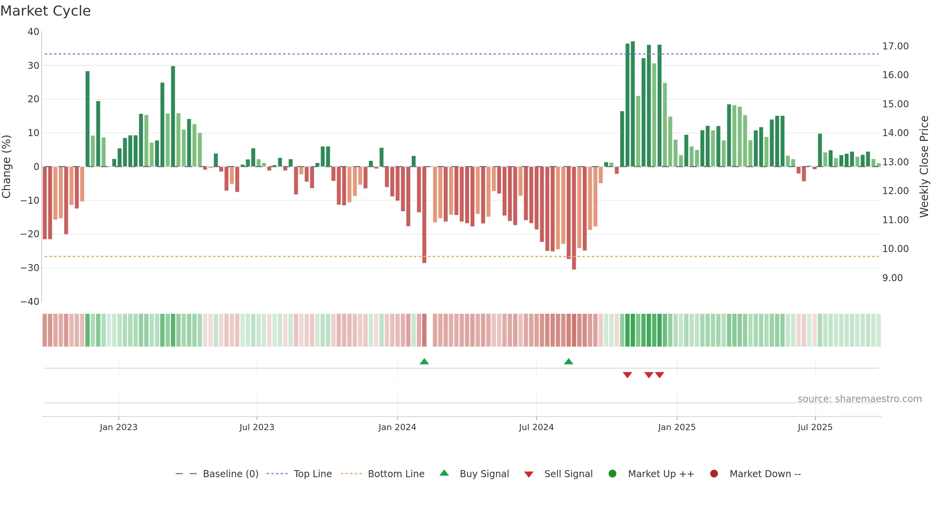
Task: Toggle the Buy Signal legend label
Action: pos(484,474)
